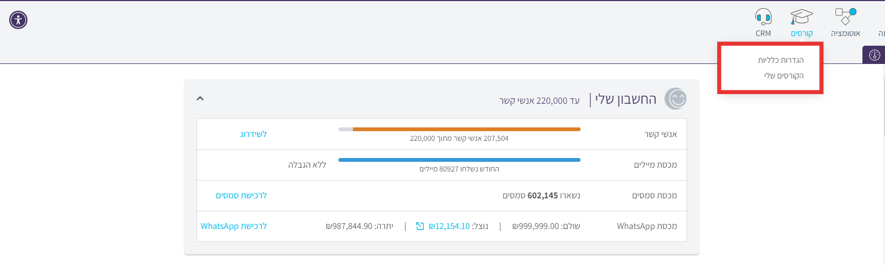Click the לרכישת סמסים link
Image resolution: width=885 pixels, height=265 pixels.
(x=241, y=196)
